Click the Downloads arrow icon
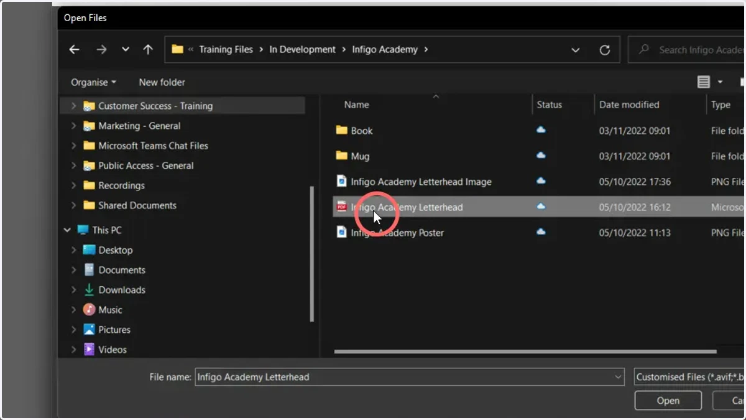The image size is (746, 420). click(89, 290)
